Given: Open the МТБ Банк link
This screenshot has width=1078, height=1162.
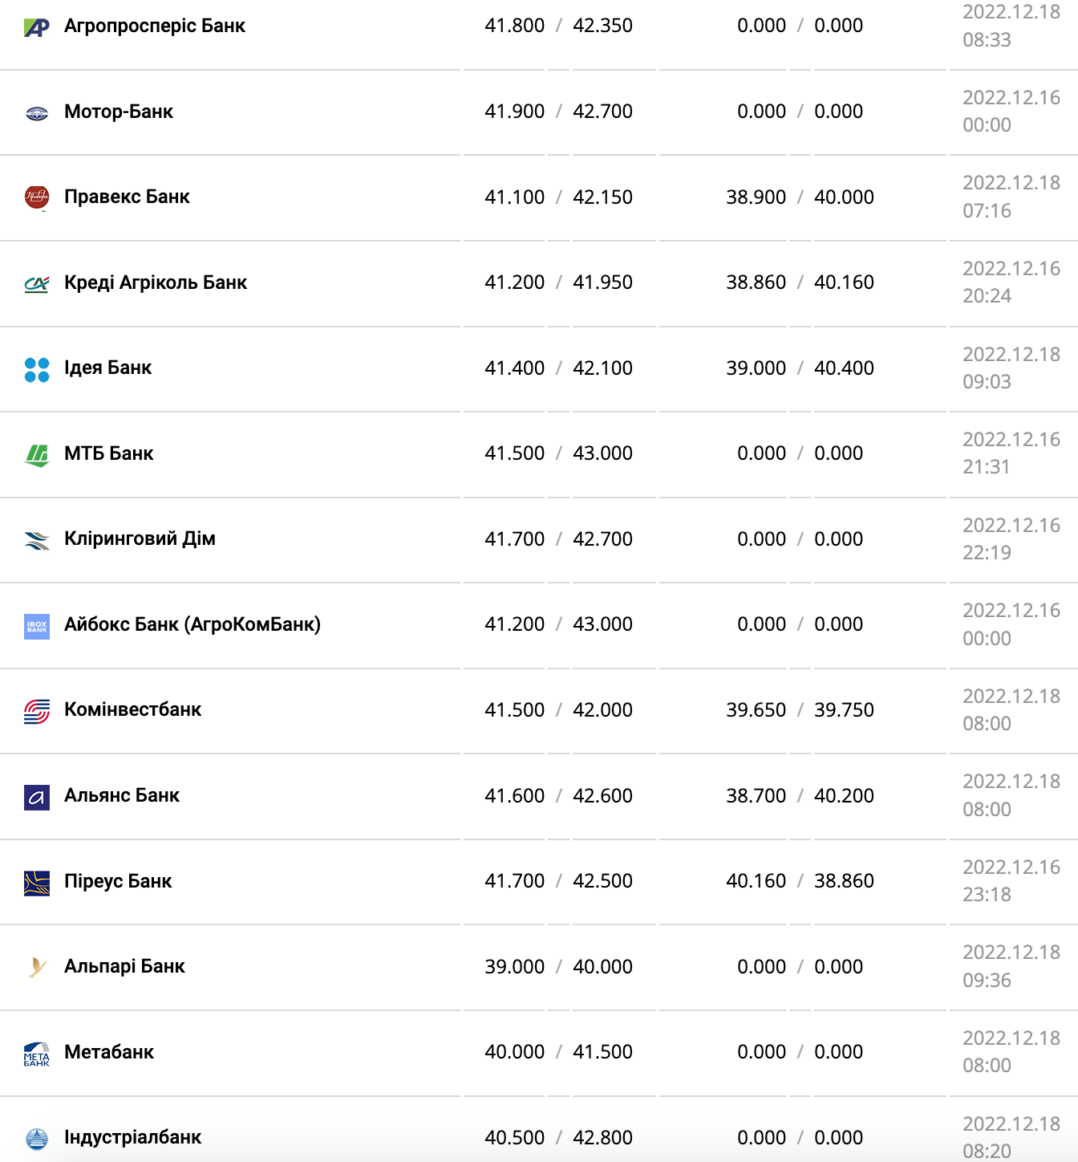Looking at the screenshot, I should point(109,453).
